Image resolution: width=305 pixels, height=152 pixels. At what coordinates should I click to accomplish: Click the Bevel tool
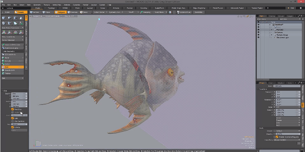coord(13,58)
